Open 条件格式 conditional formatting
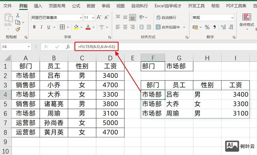 click(x=247, y=22)
